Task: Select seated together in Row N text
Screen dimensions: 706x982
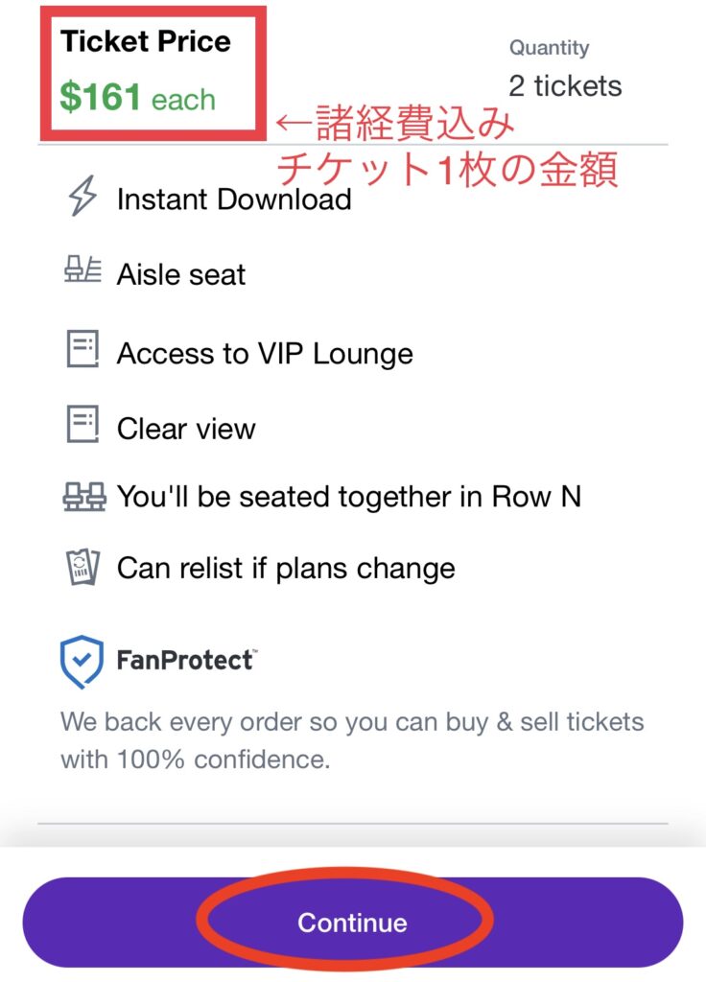Action: click(x=349, y=497)
